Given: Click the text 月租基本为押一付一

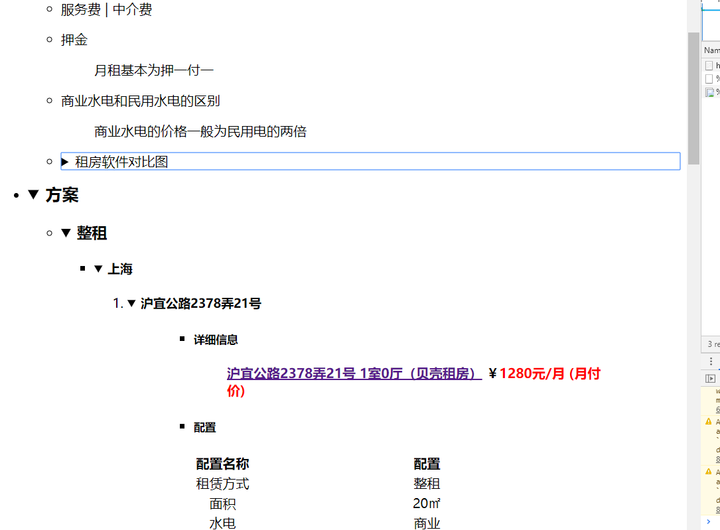Looking at the screenshot, I should point(154,70).
